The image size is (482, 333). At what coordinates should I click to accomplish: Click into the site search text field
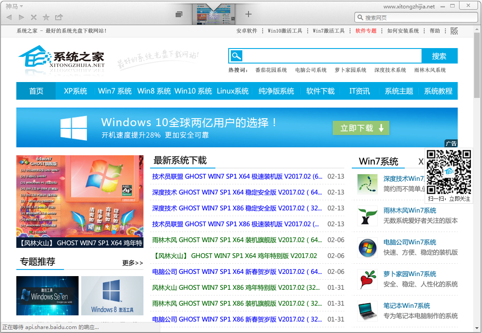pyautogui.click(x=332, y=56)
